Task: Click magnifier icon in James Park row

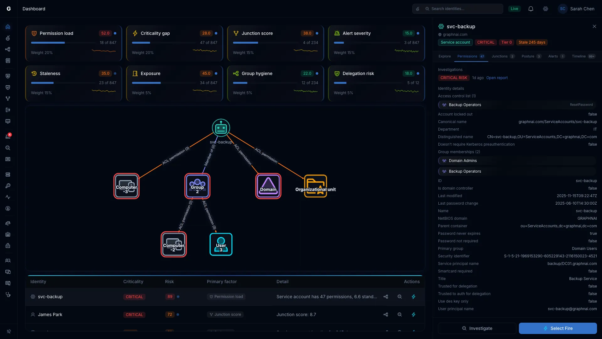Action: point(400,315)
